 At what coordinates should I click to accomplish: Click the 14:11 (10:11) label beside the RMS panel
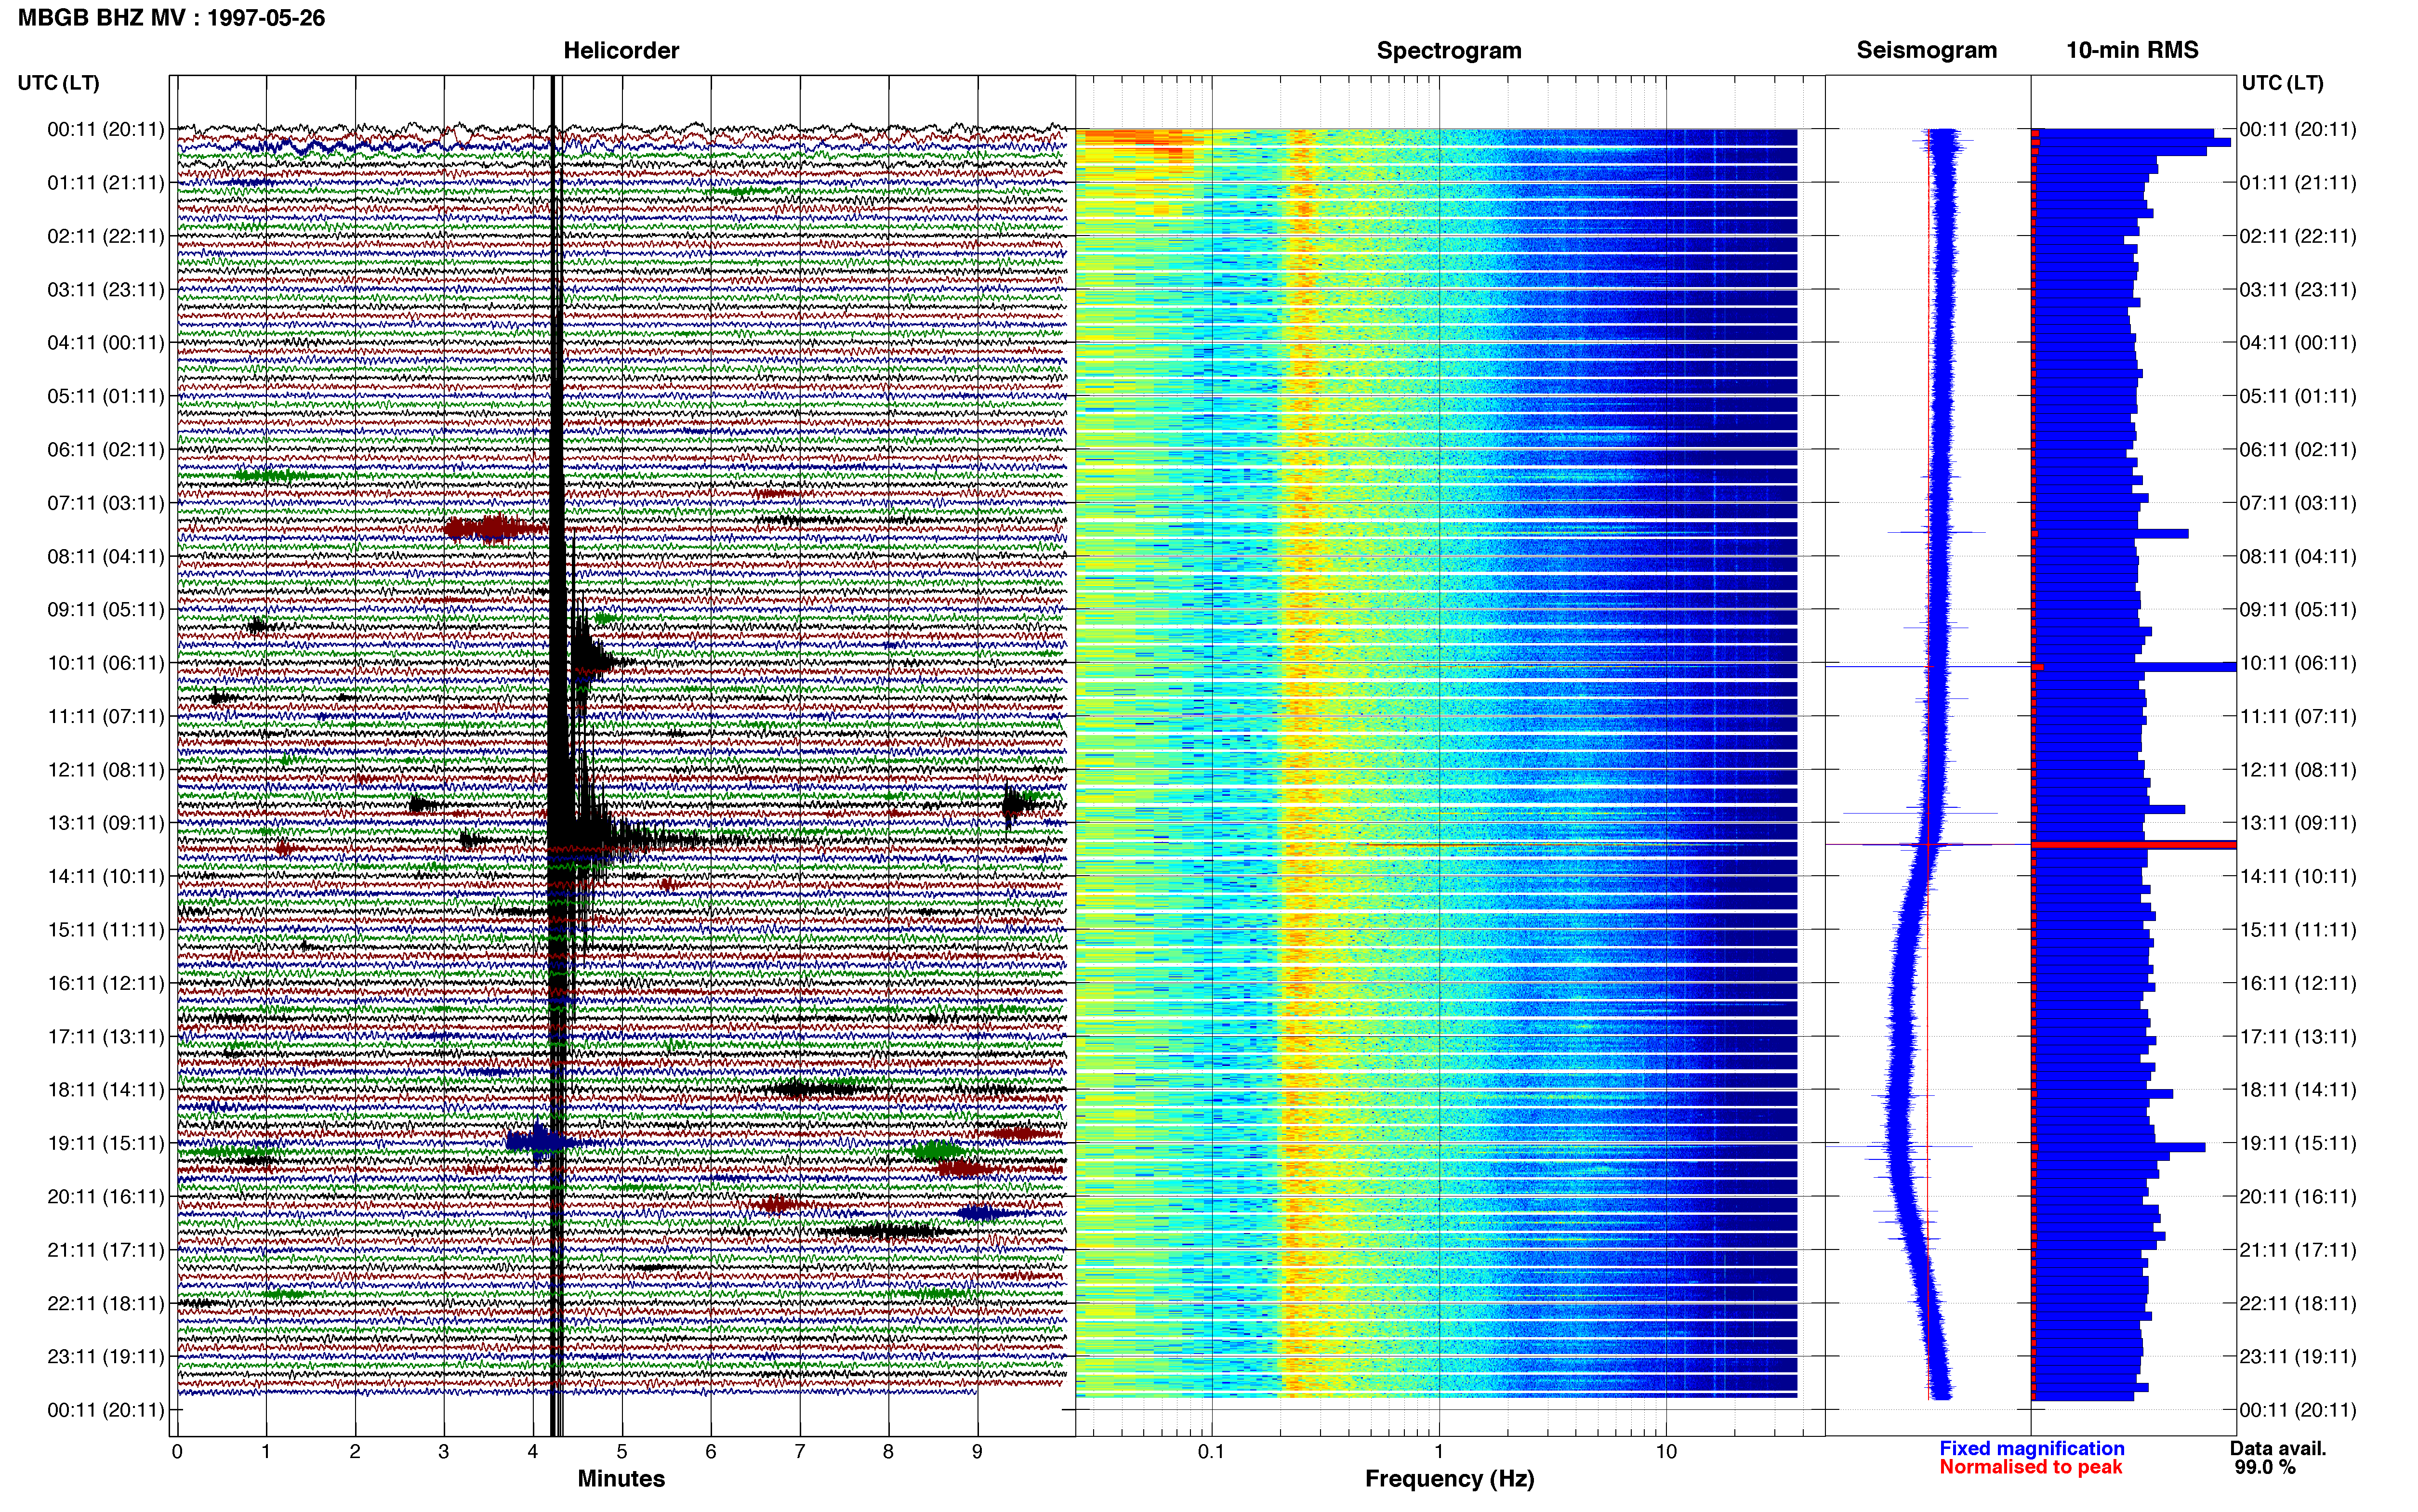coord(2298,877)
